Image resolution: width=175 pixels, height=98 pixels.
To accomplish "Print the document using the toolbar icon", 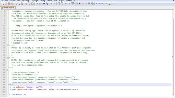I will pos(22,4).
